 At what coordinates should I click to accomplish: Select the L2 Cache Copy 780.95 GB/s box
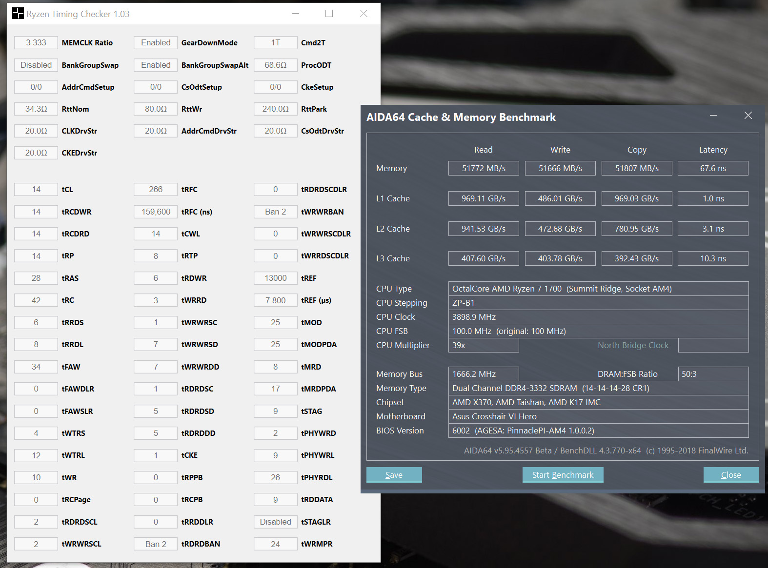[637, 229]
